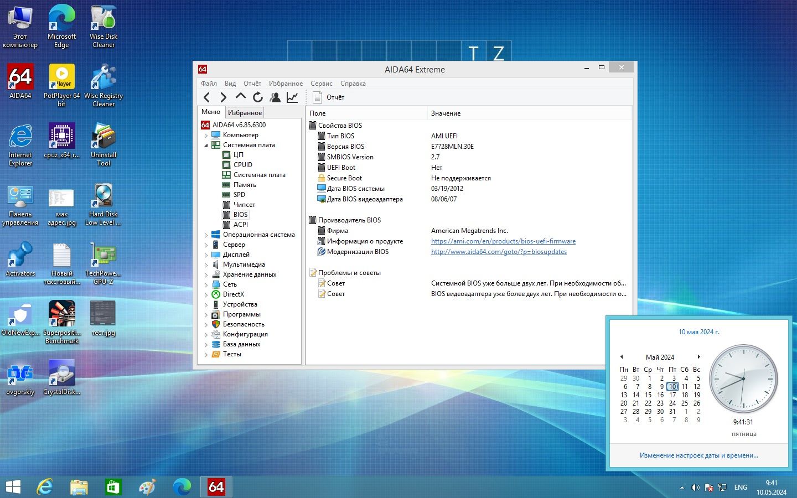Image resolution: width=797 pixels, height=498 pixels.
Task: Select CPUID in the tree
Action: [243, 165]
